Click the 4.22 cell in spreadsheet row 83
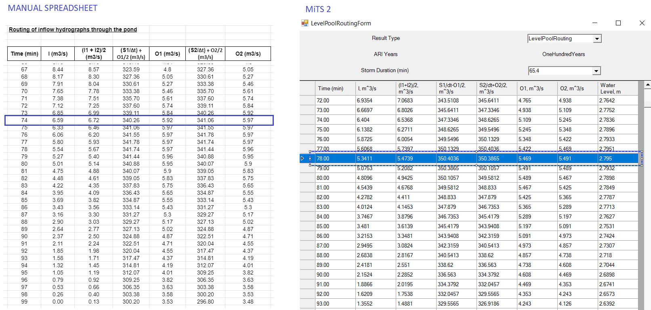651x310 pixels. (58, 185)
